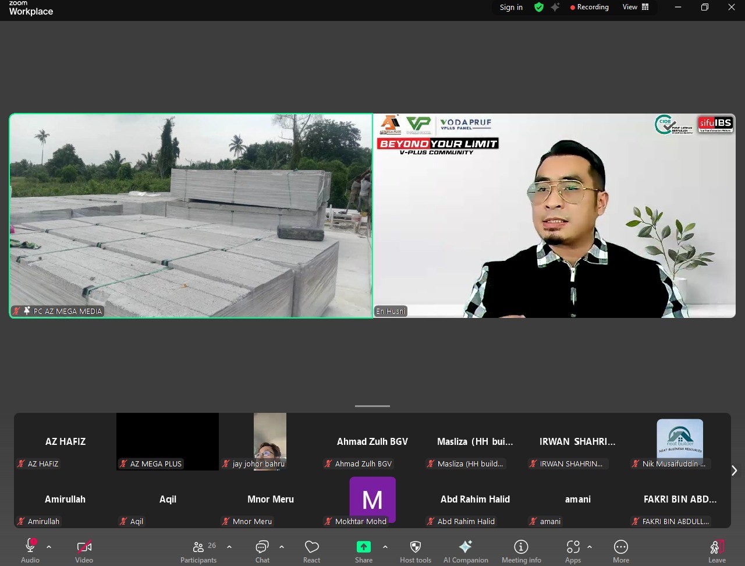This screenshot has height=566, width=745.
Task: Open AI Companion sparkle icon
Action: (466, 551)
